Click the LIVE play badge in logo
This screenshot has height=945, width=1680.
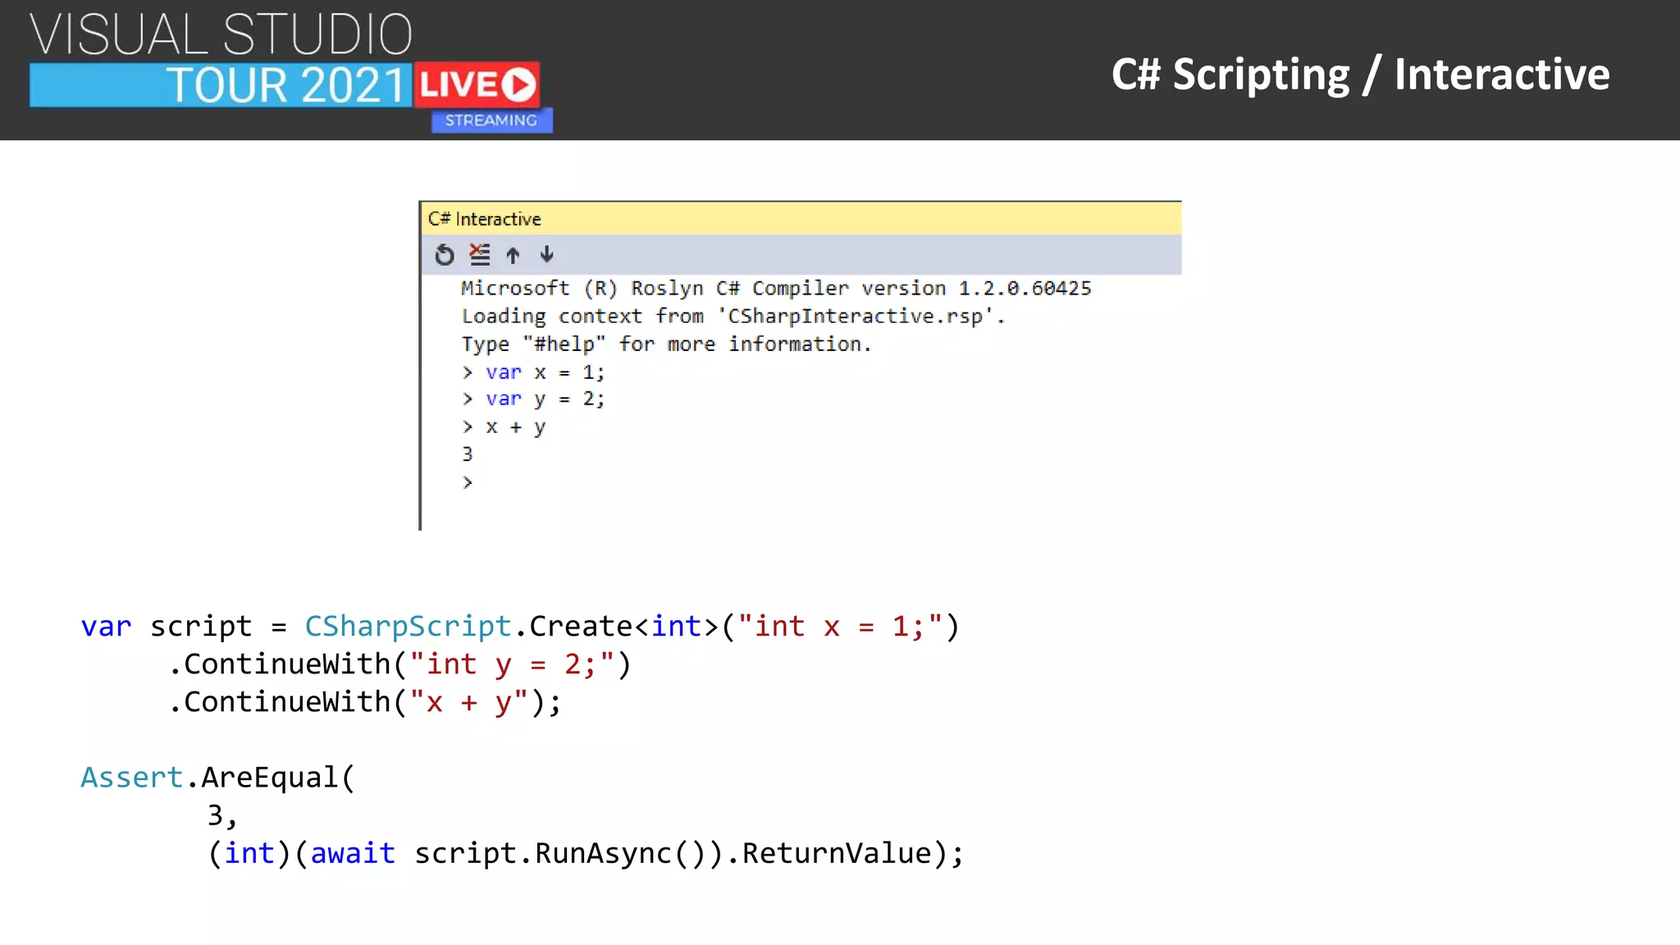click(477, 84)
